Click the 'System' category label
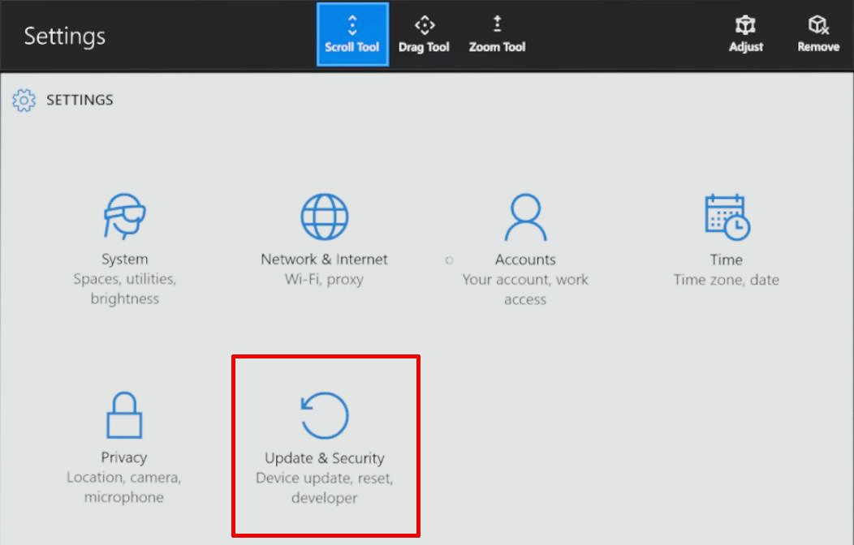This screenshot has width=854, height=545. 124,259
